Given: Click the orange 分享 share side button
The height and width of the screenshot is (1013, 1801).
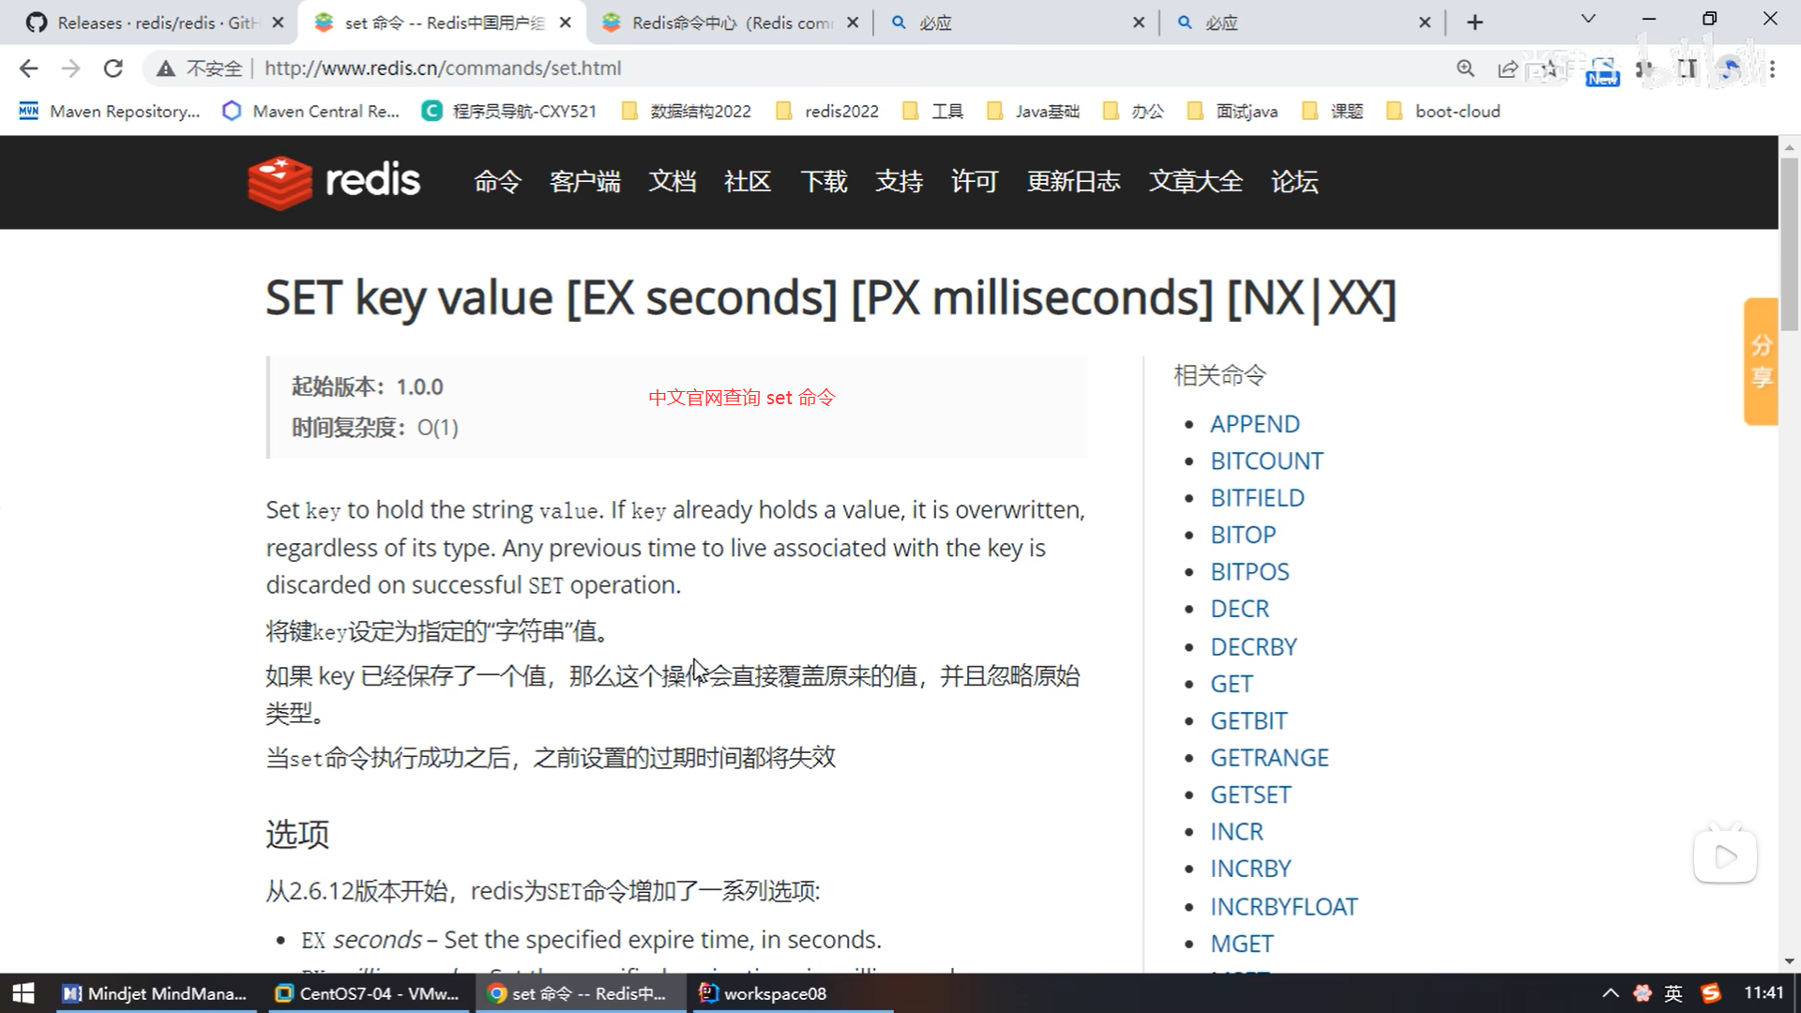Looking at the screenshot, I should 1761,362.
